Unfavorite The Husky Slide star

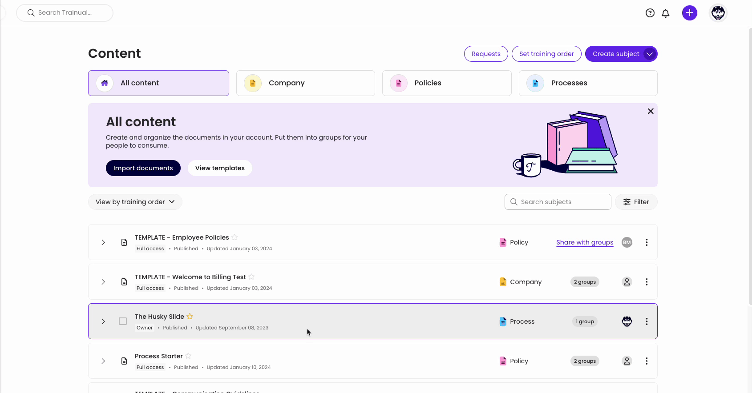(x=190, y=316)
